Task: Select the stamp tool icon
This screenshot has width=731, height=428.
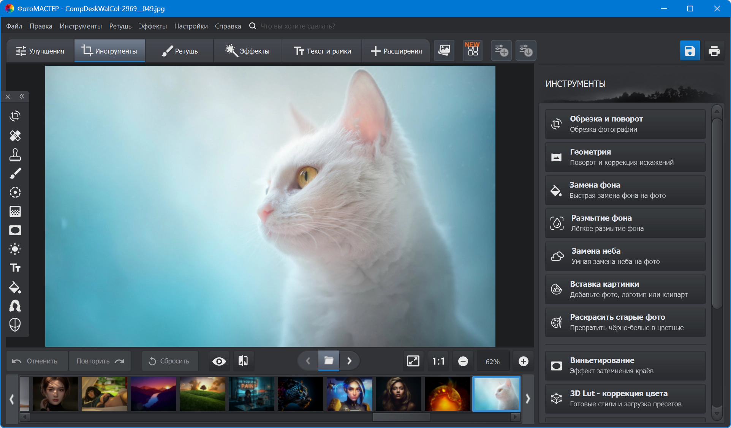Action: click(x=15, y=155)
